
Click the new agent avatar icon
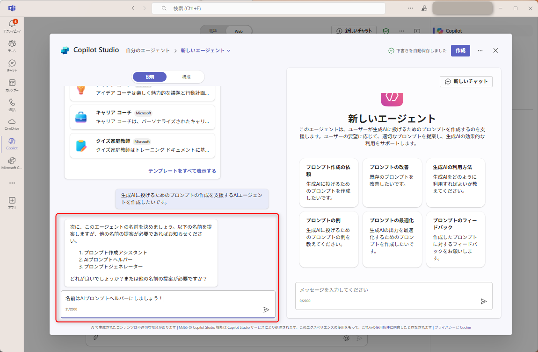click(392, 99)
